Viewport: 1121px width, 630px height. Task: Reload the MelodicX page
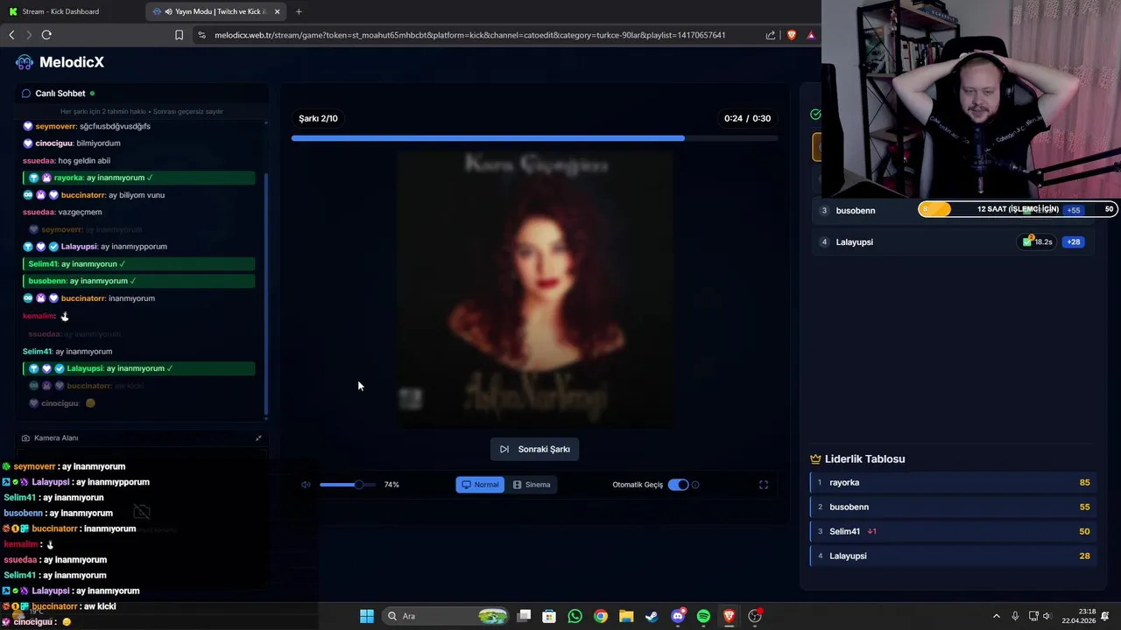[x=46, y=35]
